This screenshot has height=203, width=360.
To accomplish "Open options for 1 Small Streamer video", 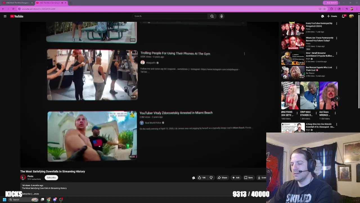I will (x=336, y=53).
